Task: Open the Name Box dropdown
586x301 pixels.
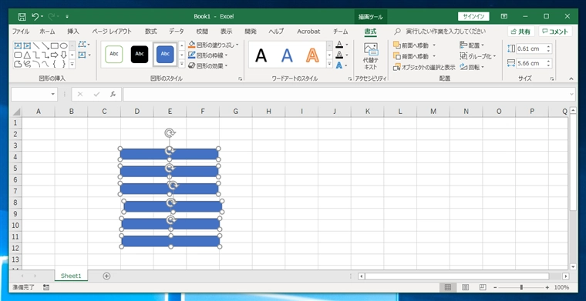Action: [x=52, y=95]
